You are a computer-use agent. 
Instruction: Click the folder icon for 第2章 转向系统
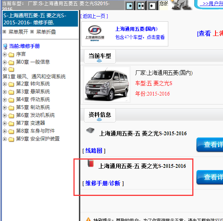click(11, 84)
